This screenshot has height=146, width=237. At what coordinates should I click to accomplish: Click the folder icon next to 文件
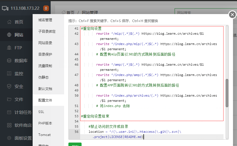(x=9, y=99)
